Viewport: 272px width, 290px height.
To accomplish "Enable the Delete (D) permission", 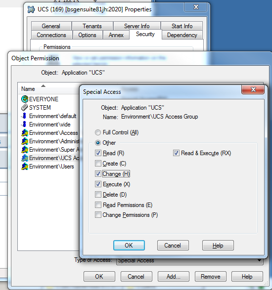I will 98,195.
